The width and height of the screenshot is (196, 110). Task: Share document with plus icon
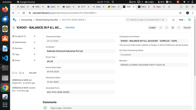coord(34,60)
